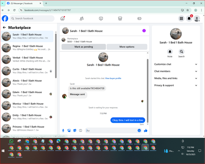Choose a GIF with the GIF icon
This screenshot has height=164, width=205.
80,131
